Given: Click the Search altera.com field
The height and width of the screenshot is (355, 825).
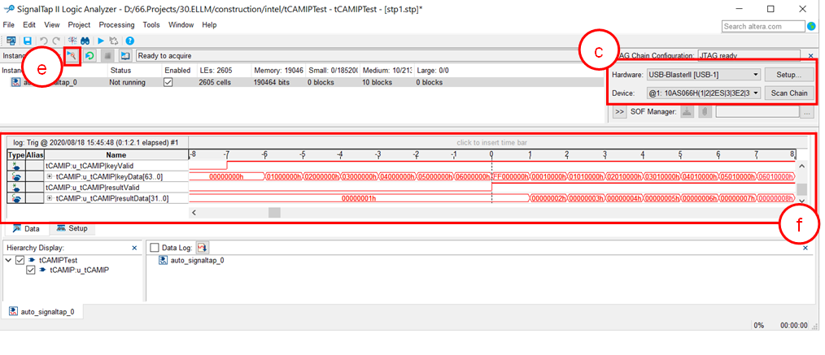Looking at the screenshot, I should [x=763, y=26].
